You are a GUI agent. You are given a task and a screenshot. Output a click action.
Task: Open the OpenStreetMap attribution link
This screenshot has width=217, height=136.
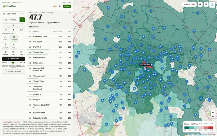point(201,135)
